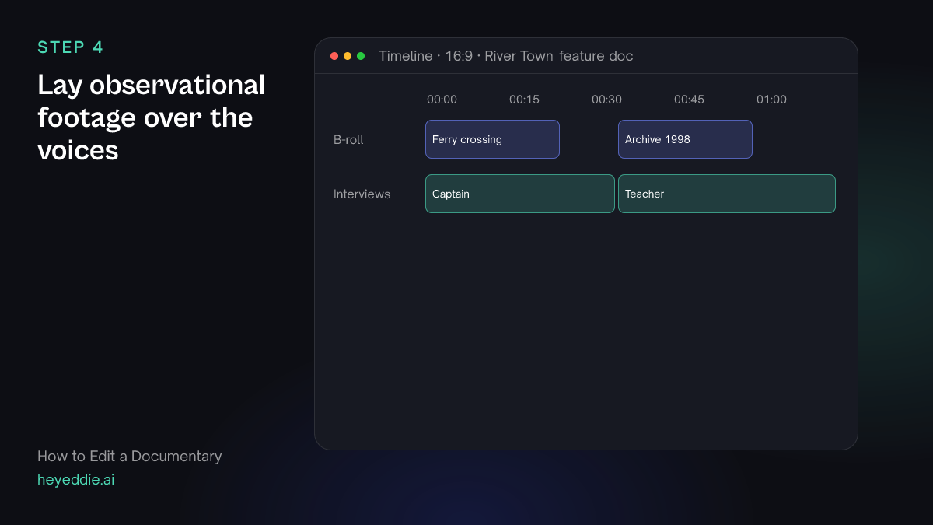Click the 00:00 timeline marker
The width and height of the screenshot is (933, 525).
click(x=442, y=100)
